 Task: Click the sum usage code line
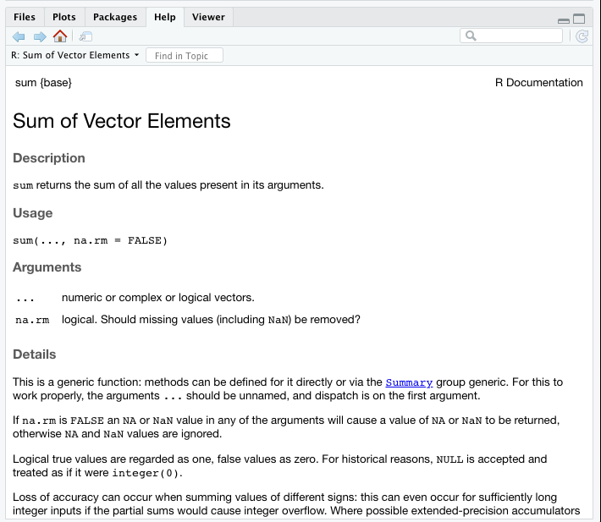tap(91, 240)
